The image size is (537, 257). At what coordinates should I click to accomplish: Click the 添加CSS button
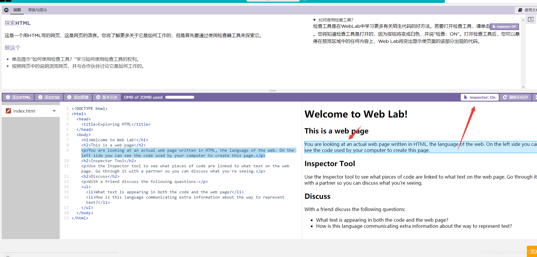click(x=49, y=97)
